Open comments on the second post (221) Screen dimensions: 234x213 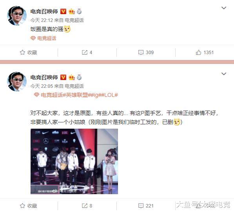146,206
